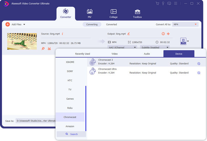Choose XIAOMI device category
The width and height of the screenshot is (207, 141).
[70, 62]
